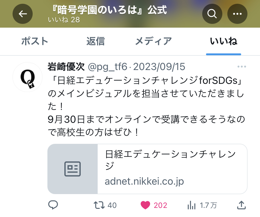Open the 2023/09/15 post timestamp

point(159,67)
